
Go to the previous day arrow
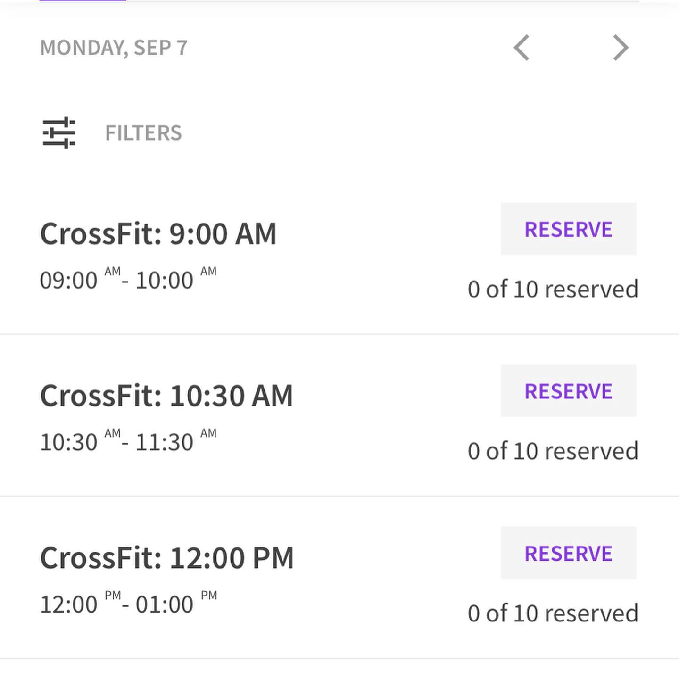tap(522, 48)
